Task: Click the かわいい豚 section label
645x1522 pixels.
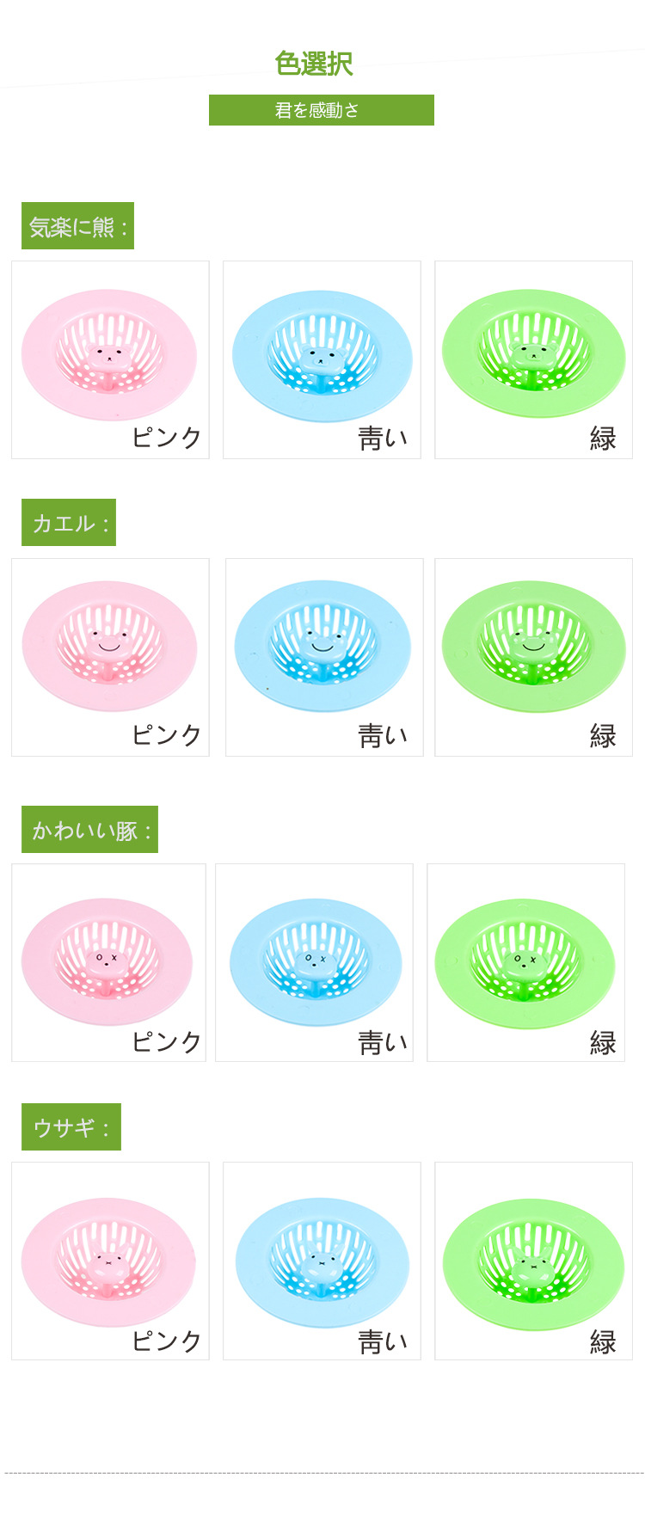Action: click(89, 830)
